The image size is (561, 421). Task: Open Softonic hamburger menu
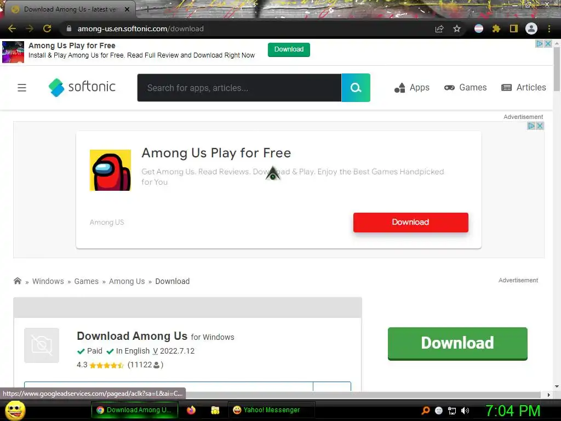click(x=22, y=88)
